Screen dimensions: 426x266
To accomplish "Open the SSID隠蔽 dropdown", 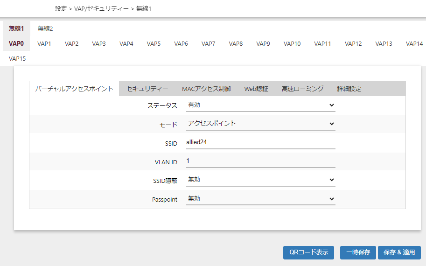I will pyautogui.click(x=260, y=180).
